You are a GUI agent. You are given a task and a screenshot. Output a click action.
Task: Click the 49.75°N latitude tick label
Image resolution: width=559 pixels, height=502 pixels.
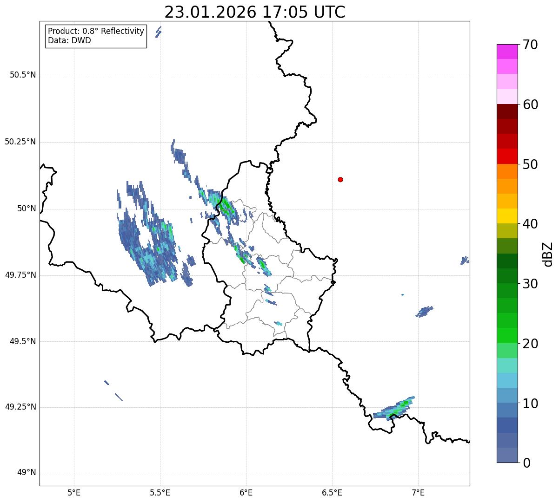pos(20,275)
